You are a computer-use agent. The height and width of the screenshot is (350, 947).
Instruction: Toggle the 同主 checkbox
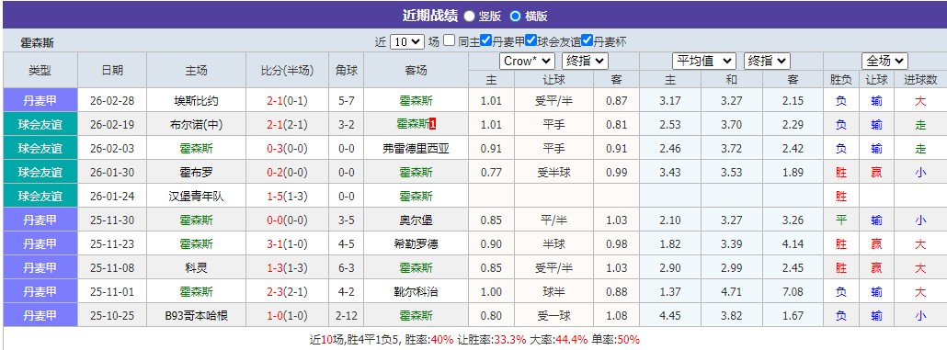[x=449, y=41]
